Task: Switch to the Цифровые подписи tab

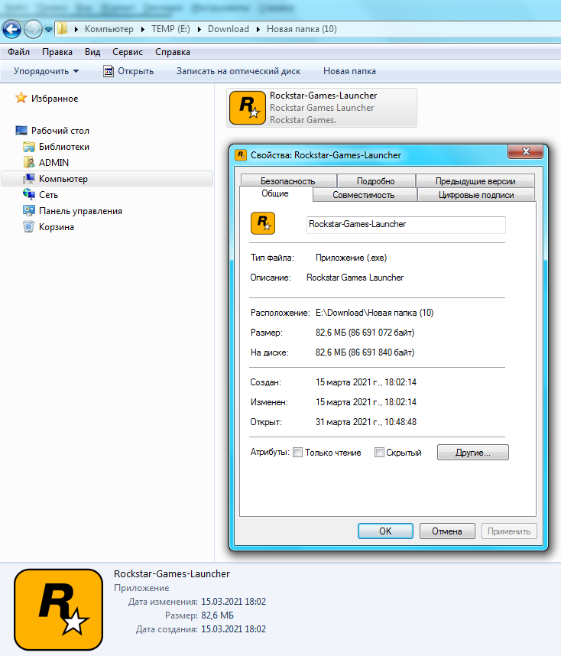Action: 476,195
